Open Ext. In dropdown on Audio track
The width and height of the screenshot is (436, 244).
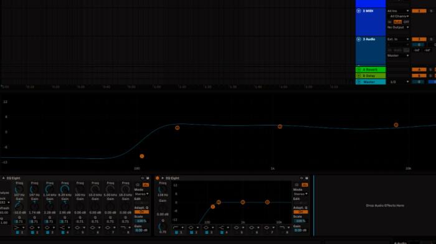398,39
